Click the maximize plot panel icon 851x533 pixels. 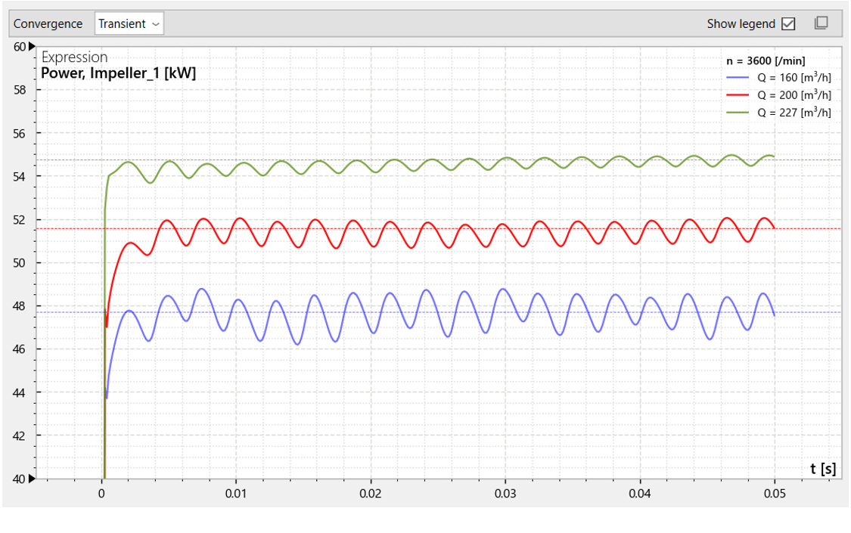click(x=821, y=23)
